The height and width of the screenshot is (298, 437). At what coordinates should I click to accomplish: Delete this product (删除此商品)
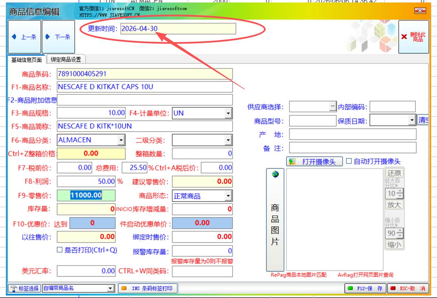414,37
